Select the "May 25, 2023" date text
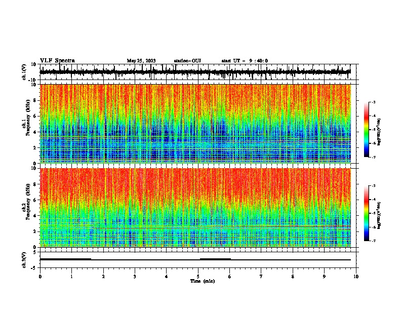The width and height of the screenshot is (401, 310). click(x=141, y=61)
